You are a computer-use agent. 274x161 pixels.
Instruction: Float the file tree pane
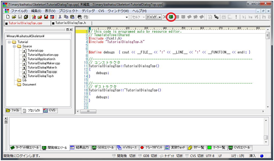tap(68, 30)
